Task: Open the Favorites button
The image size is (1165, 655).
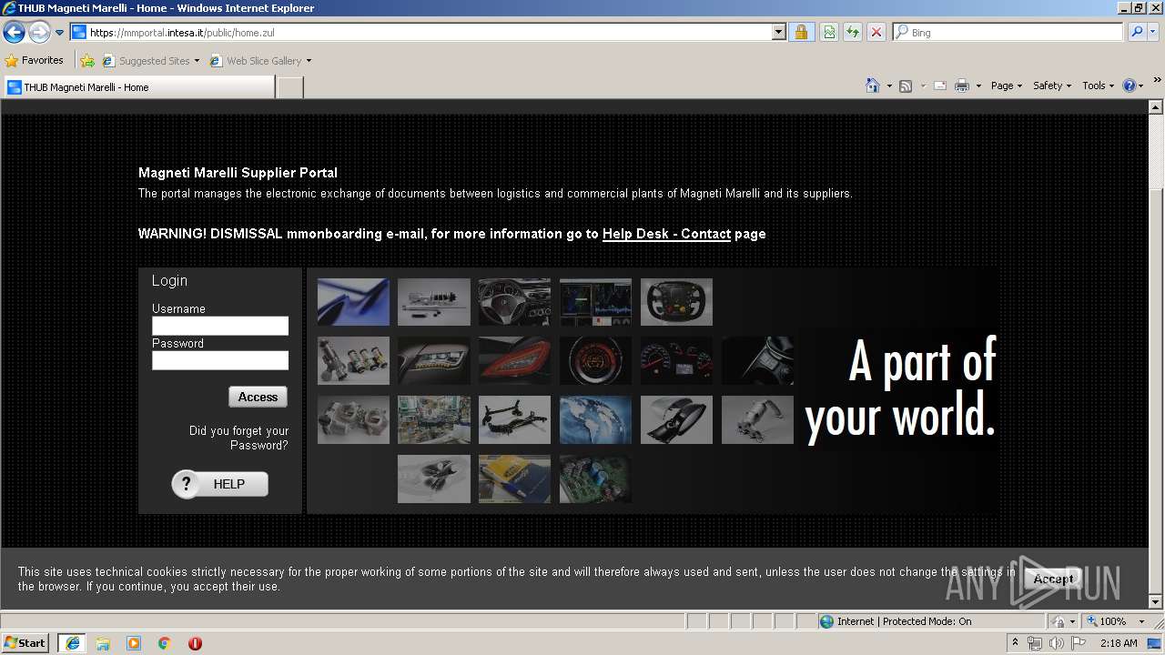Action: [x=35, y=60]
